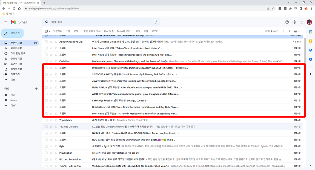Click 보관처리 archive button
The width and height of the screenshot is (315, 170).
pos(58,31)
